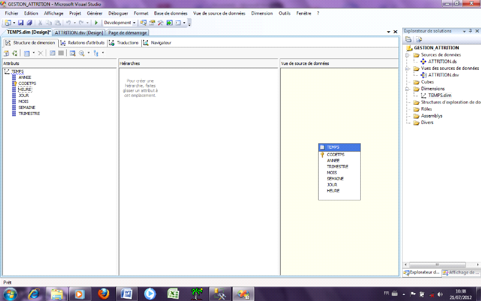The width and height of the screenshot is (481, 301).
Task: Click the Save icon in the toolbar
Action: click(21, 23)
